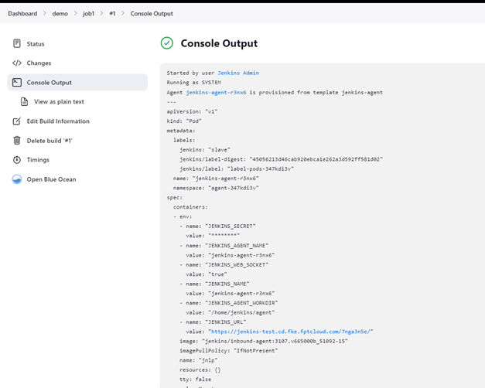Expand chevron after demo breadcrumb
The image size is (485, 388).
(x=76, y=13)
